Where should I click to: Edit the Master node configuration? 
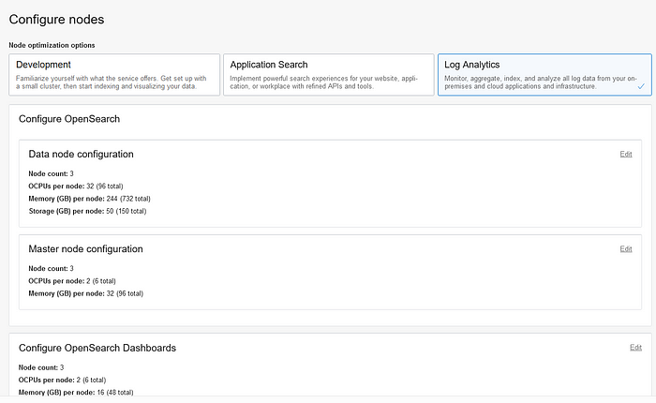pyautogui.click(x=626, y=249)
